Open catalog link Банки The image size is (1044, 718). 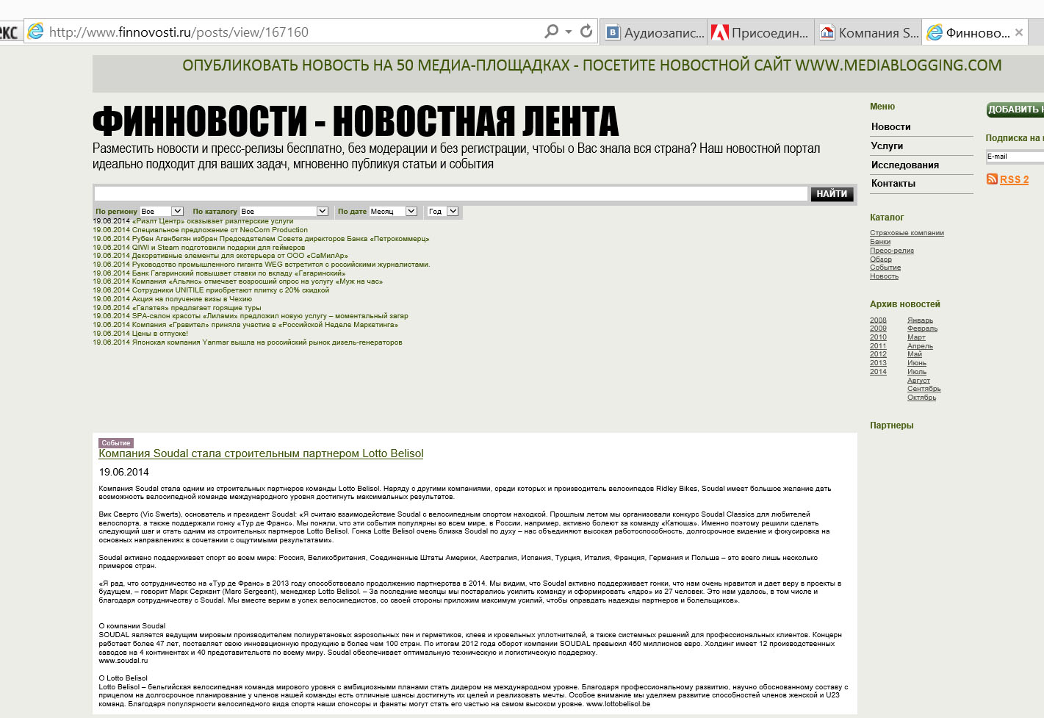(x=880, y=241)
